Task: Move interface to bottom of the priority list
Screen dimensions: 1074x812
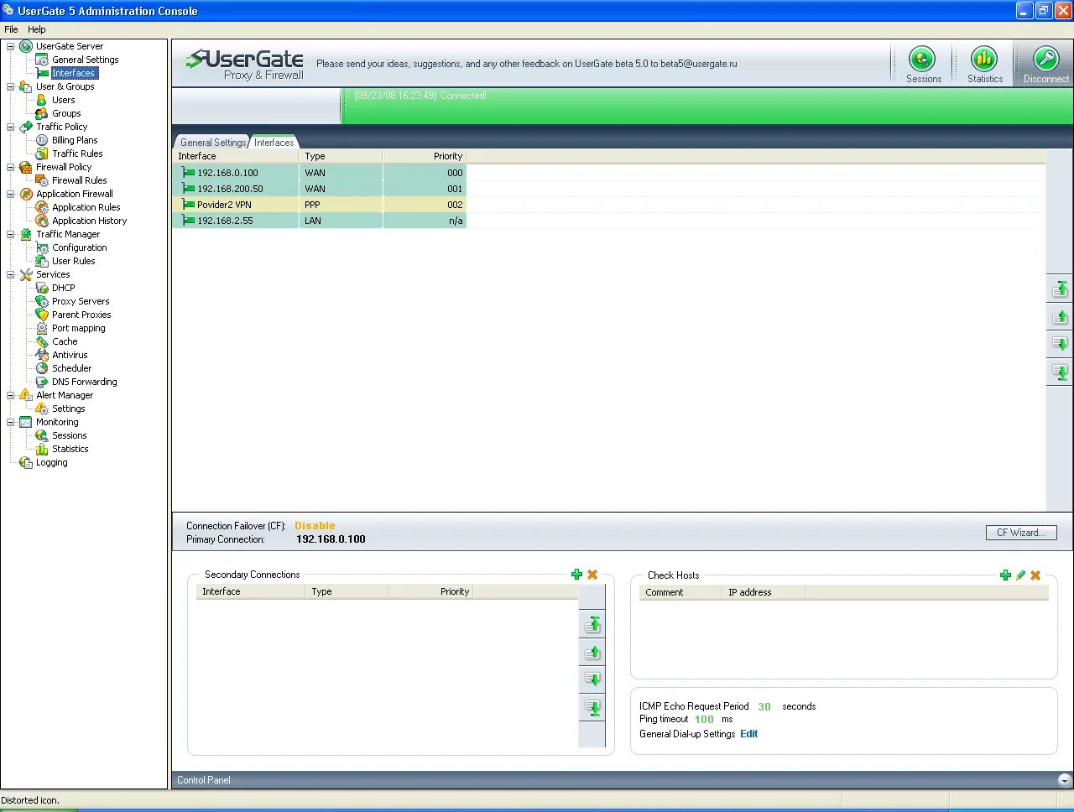Action: (1060, 372)
